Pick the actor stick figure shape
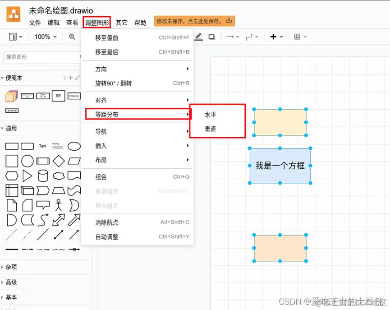 pyautogui.click(x=59, y=205)
